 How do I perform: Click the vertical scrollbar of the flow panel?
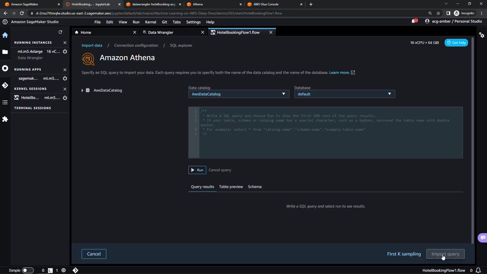pos(473,140)
